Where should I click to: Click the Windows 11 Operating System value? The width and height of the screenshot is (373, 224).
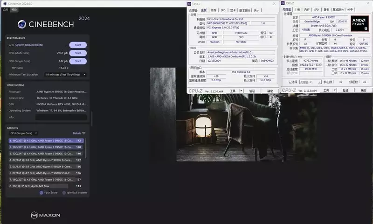tap(62, 111)
